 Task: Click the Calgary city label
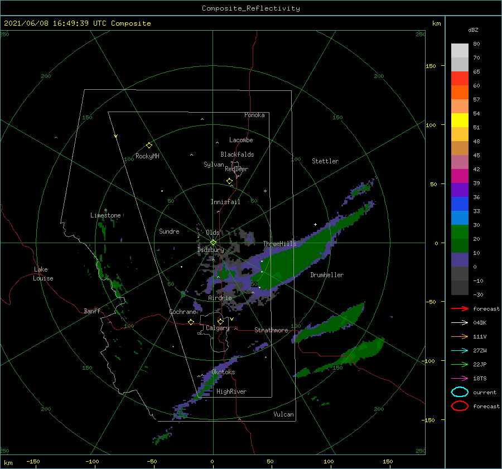click(x=218, y=328)
